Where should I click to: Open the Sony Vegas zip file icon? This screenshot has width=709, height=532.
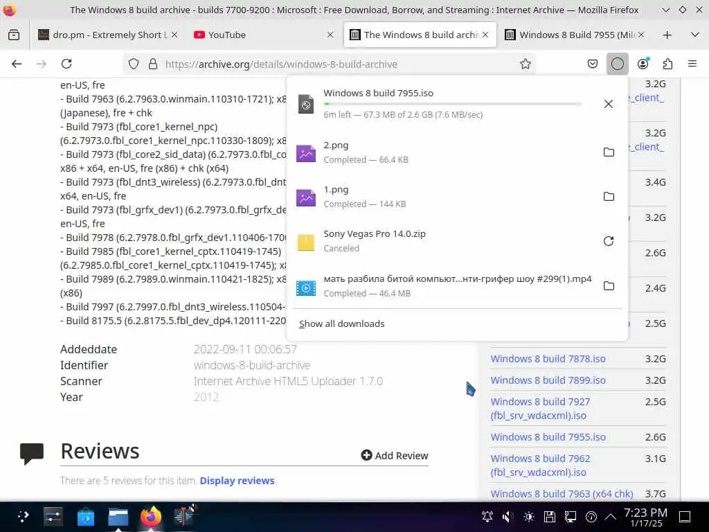coord(305,242)
